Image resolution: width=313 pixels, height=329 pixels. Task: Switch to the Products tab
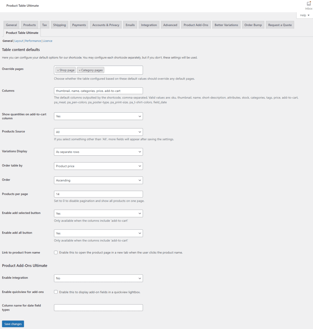tap(30, 25)
